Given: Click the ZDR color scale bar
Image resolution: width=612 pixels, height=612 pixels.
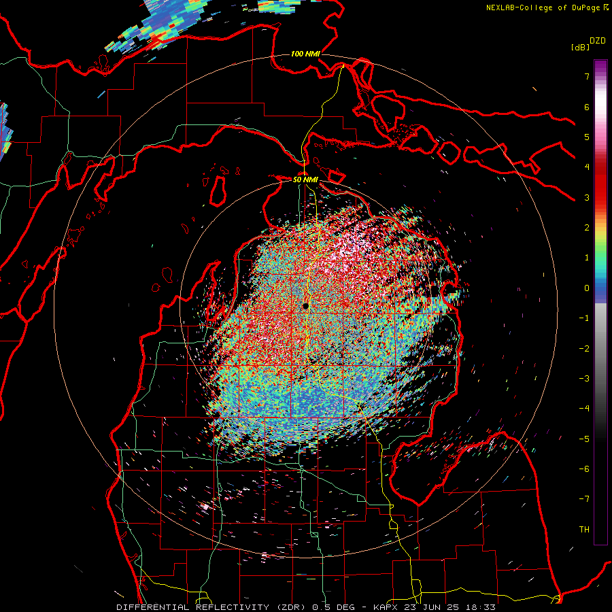Looking at the screenshot, I should pos(600,302).
